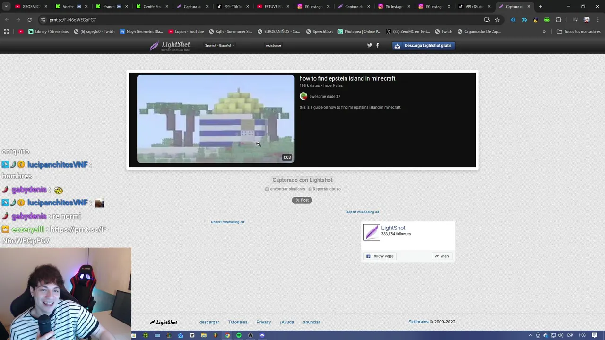This screenshot has height=340, width=605.
Task: Open the tab search dropdown arrow
Action: tap(6, 6)
